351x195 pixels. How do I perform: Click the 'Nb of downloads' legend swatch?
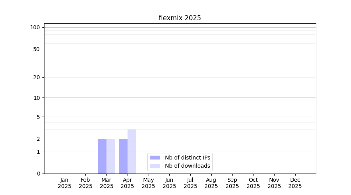pyautogui.click(x=155, y=166)
